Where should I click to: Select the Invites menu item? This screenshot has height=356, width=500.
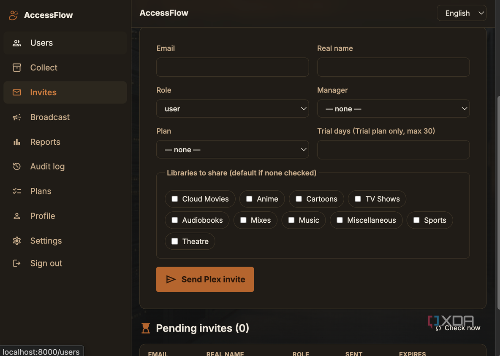[65, 92]
